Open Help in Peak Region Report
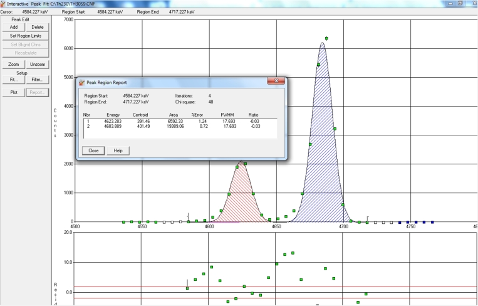Screen dimensions: 478x306 click(118, 150)
